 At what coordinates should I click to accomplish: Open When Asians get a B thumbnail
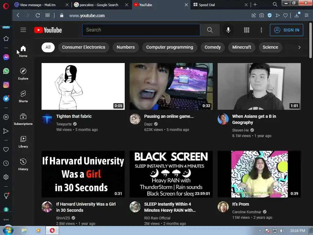(x=259, y=86)
